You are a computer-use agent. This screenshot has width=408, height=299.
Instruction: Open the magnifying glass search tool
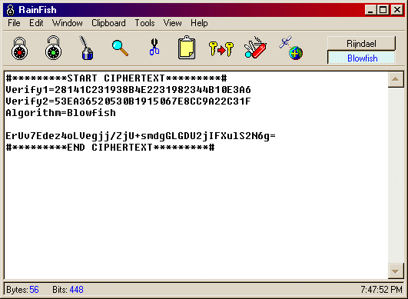120,48
